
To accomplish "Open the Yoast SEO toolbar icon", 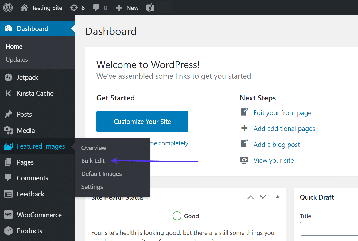I will 150,8.
